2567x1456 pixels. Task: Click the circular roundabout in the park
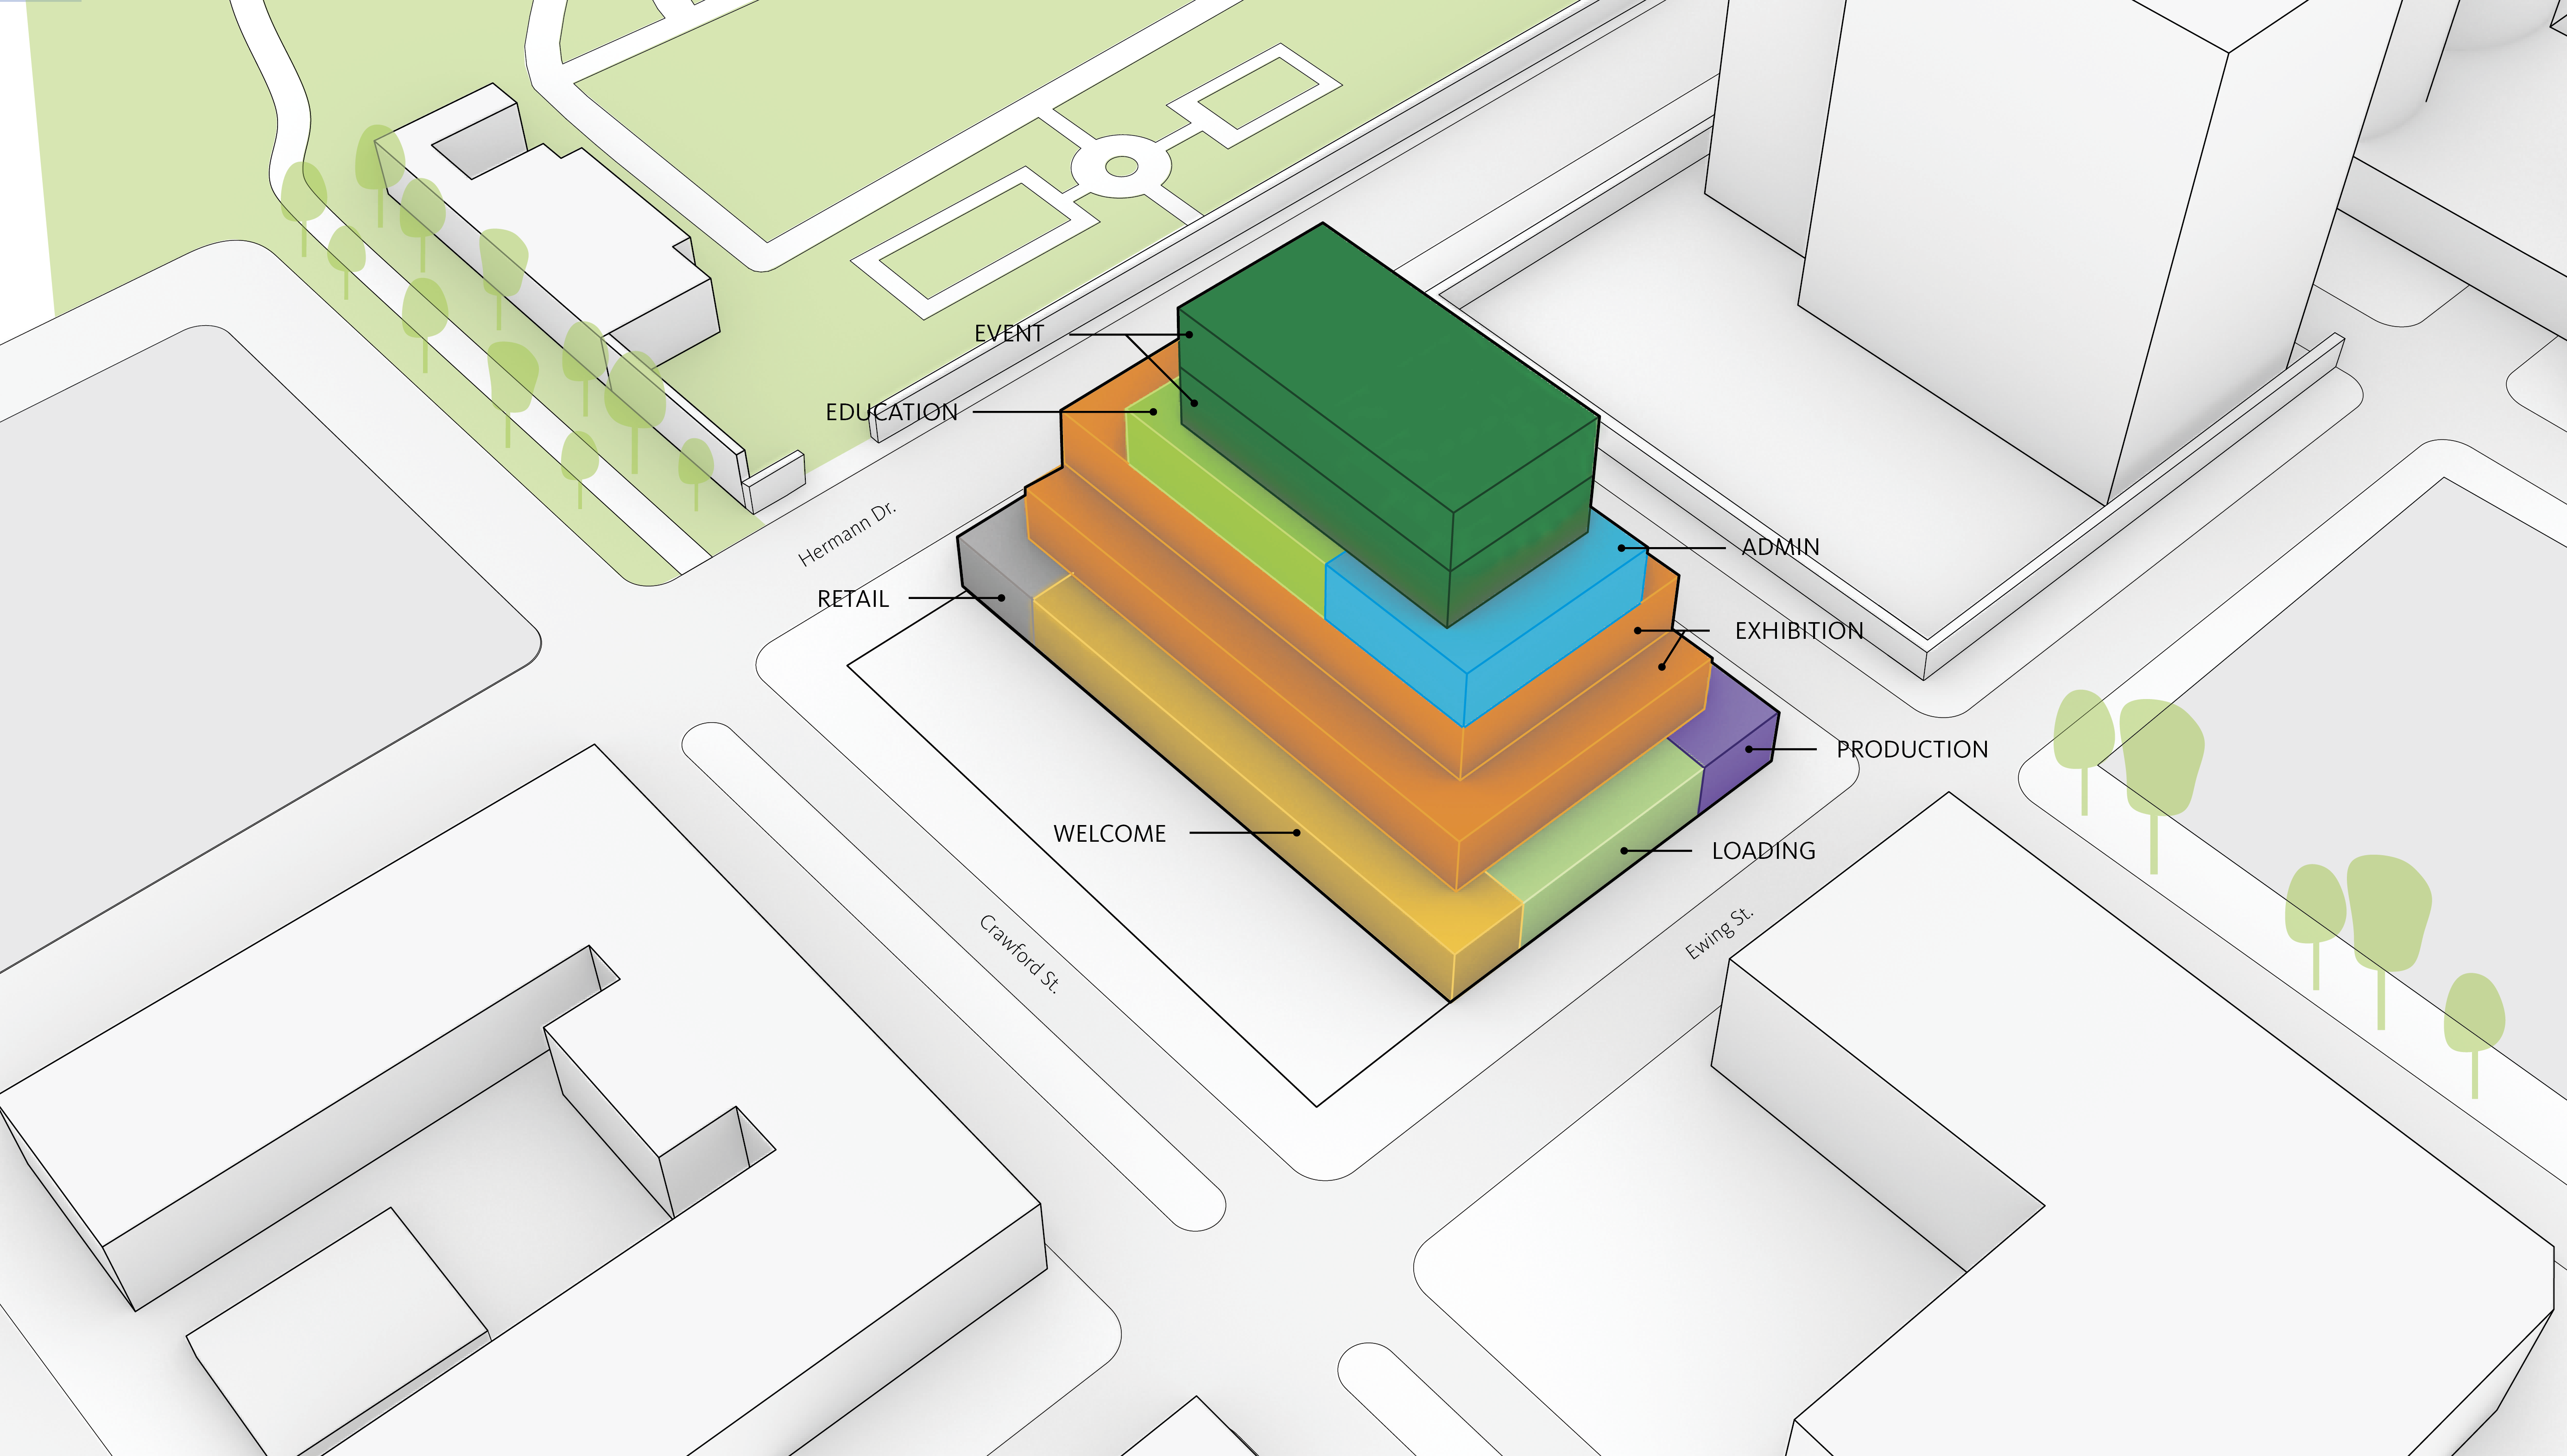coord(1121,167)
